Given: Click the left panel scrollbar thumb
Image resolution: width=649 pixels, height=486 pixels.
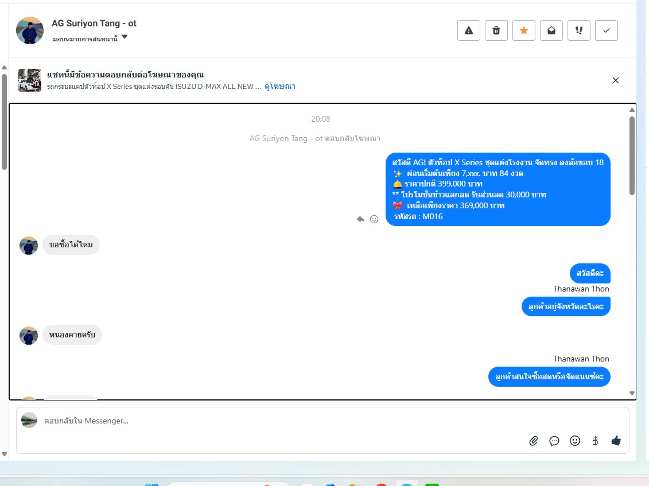Looking at the screenshot, I should click(x=4, y=122).
